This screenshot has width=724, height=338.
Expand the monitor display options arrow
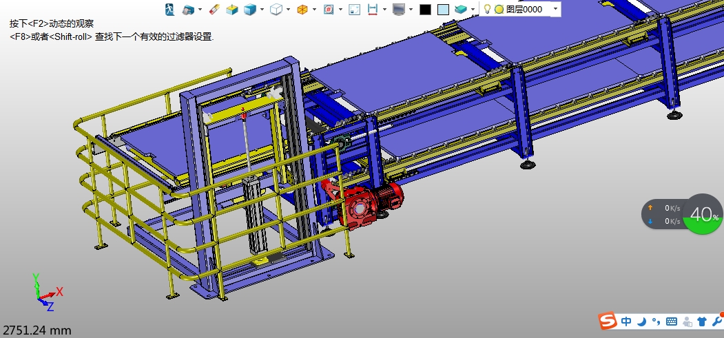411,10
